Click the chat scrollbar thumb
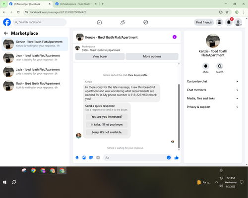The width and height of the screenshot is (248, 198). [179, 116]
